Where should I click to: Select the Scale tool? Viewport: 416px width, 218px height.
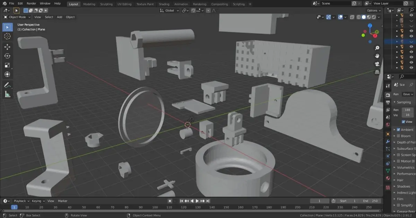7,65
